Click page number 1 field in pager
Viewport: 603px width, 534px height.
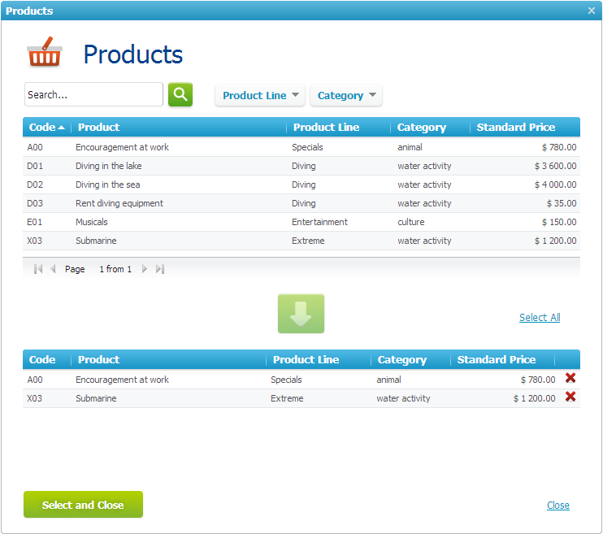coord(102,269)
